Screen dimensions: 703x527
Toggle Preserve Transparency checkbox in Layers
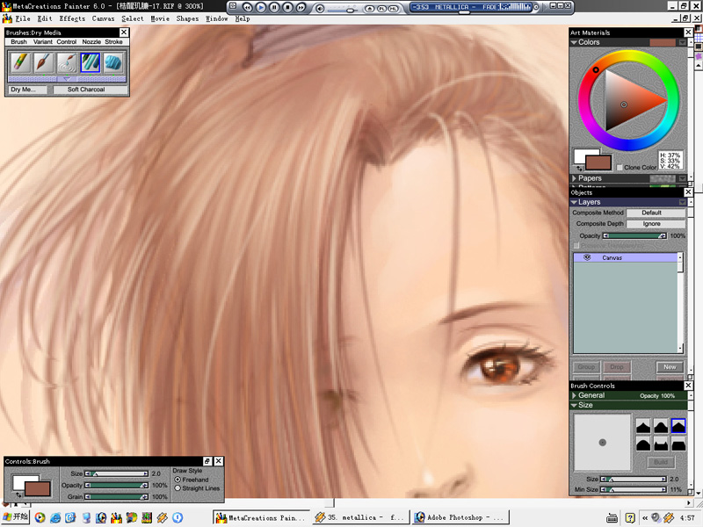576,246
